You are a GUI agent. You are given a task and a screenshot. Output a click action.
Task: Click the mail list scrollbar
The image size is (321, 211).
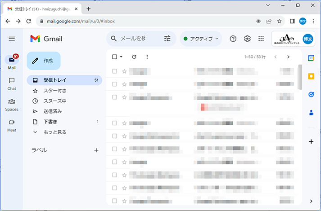coord(300,77)
